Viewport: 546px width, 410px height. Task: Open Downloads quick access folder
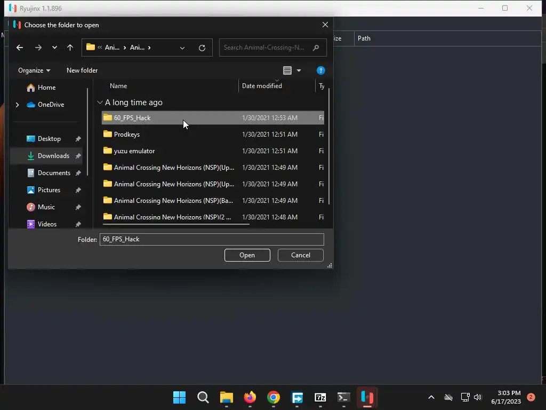click(x=54, y=156)
